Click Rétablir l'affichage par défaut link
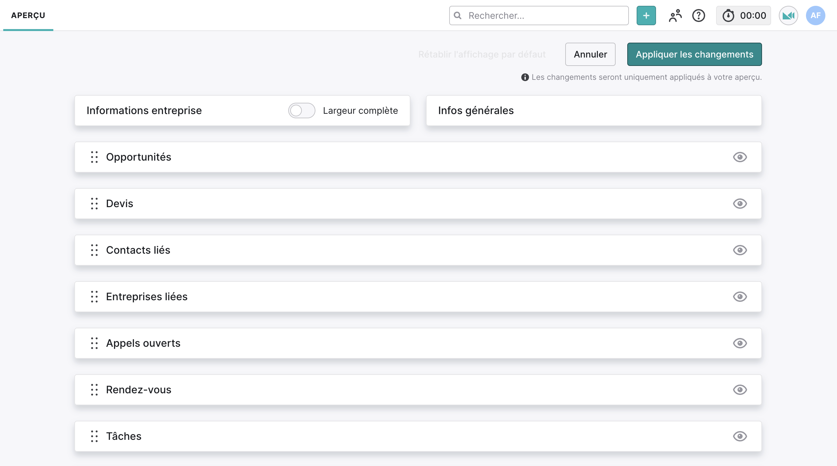837x466 pixels. pyautogui.click(x=482, y=54)
